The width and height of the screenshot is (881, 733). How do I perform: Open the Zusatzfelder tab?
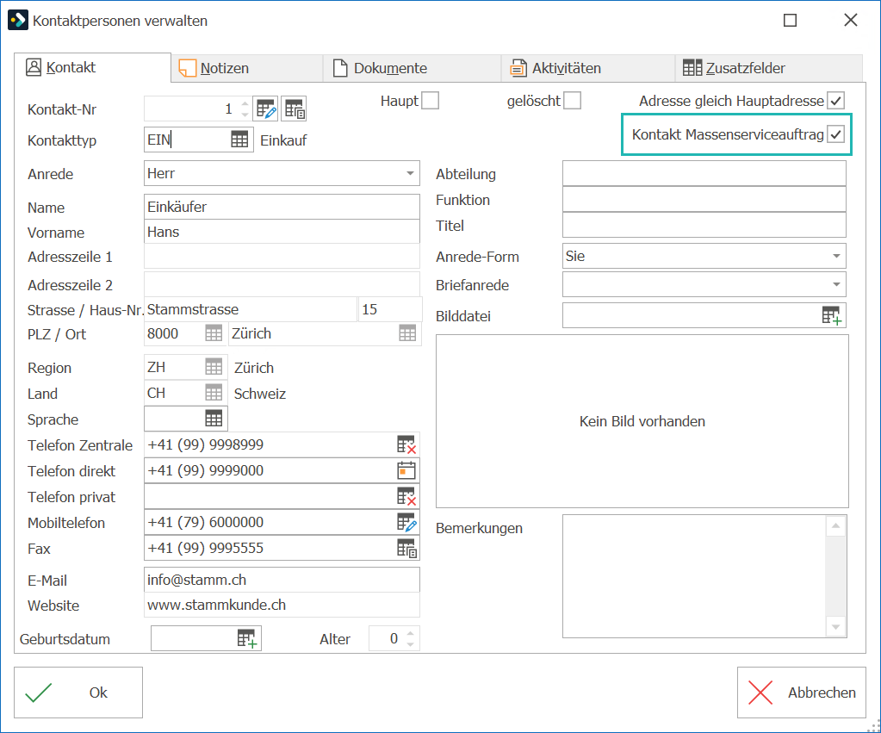[x=769, y=68]
